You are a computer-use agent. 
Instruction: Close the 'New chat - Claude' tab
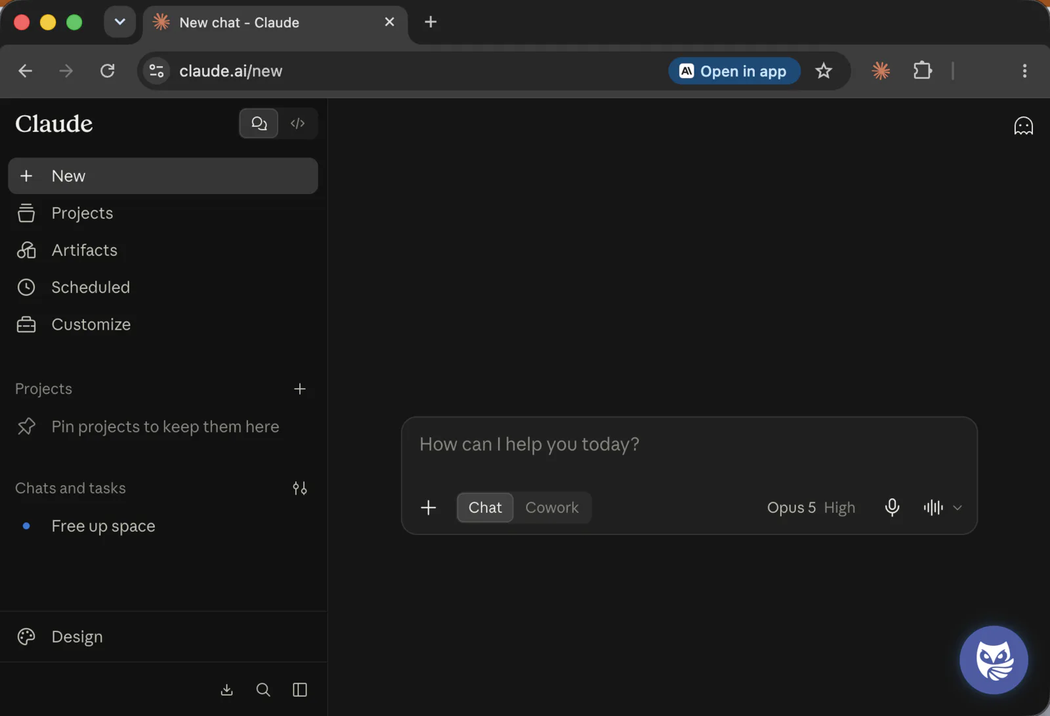390,22
